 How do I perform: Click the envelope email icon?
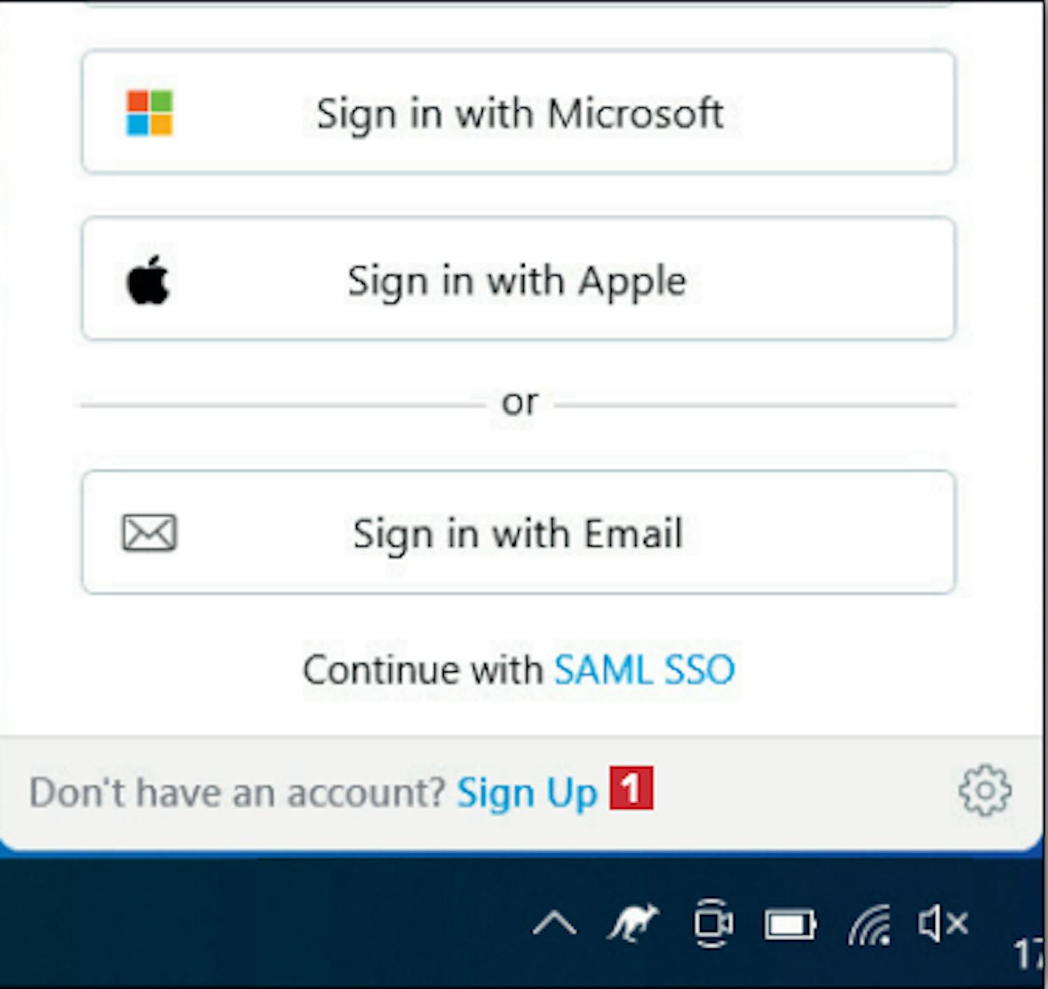pyautogui.click(x=150, y=533)
